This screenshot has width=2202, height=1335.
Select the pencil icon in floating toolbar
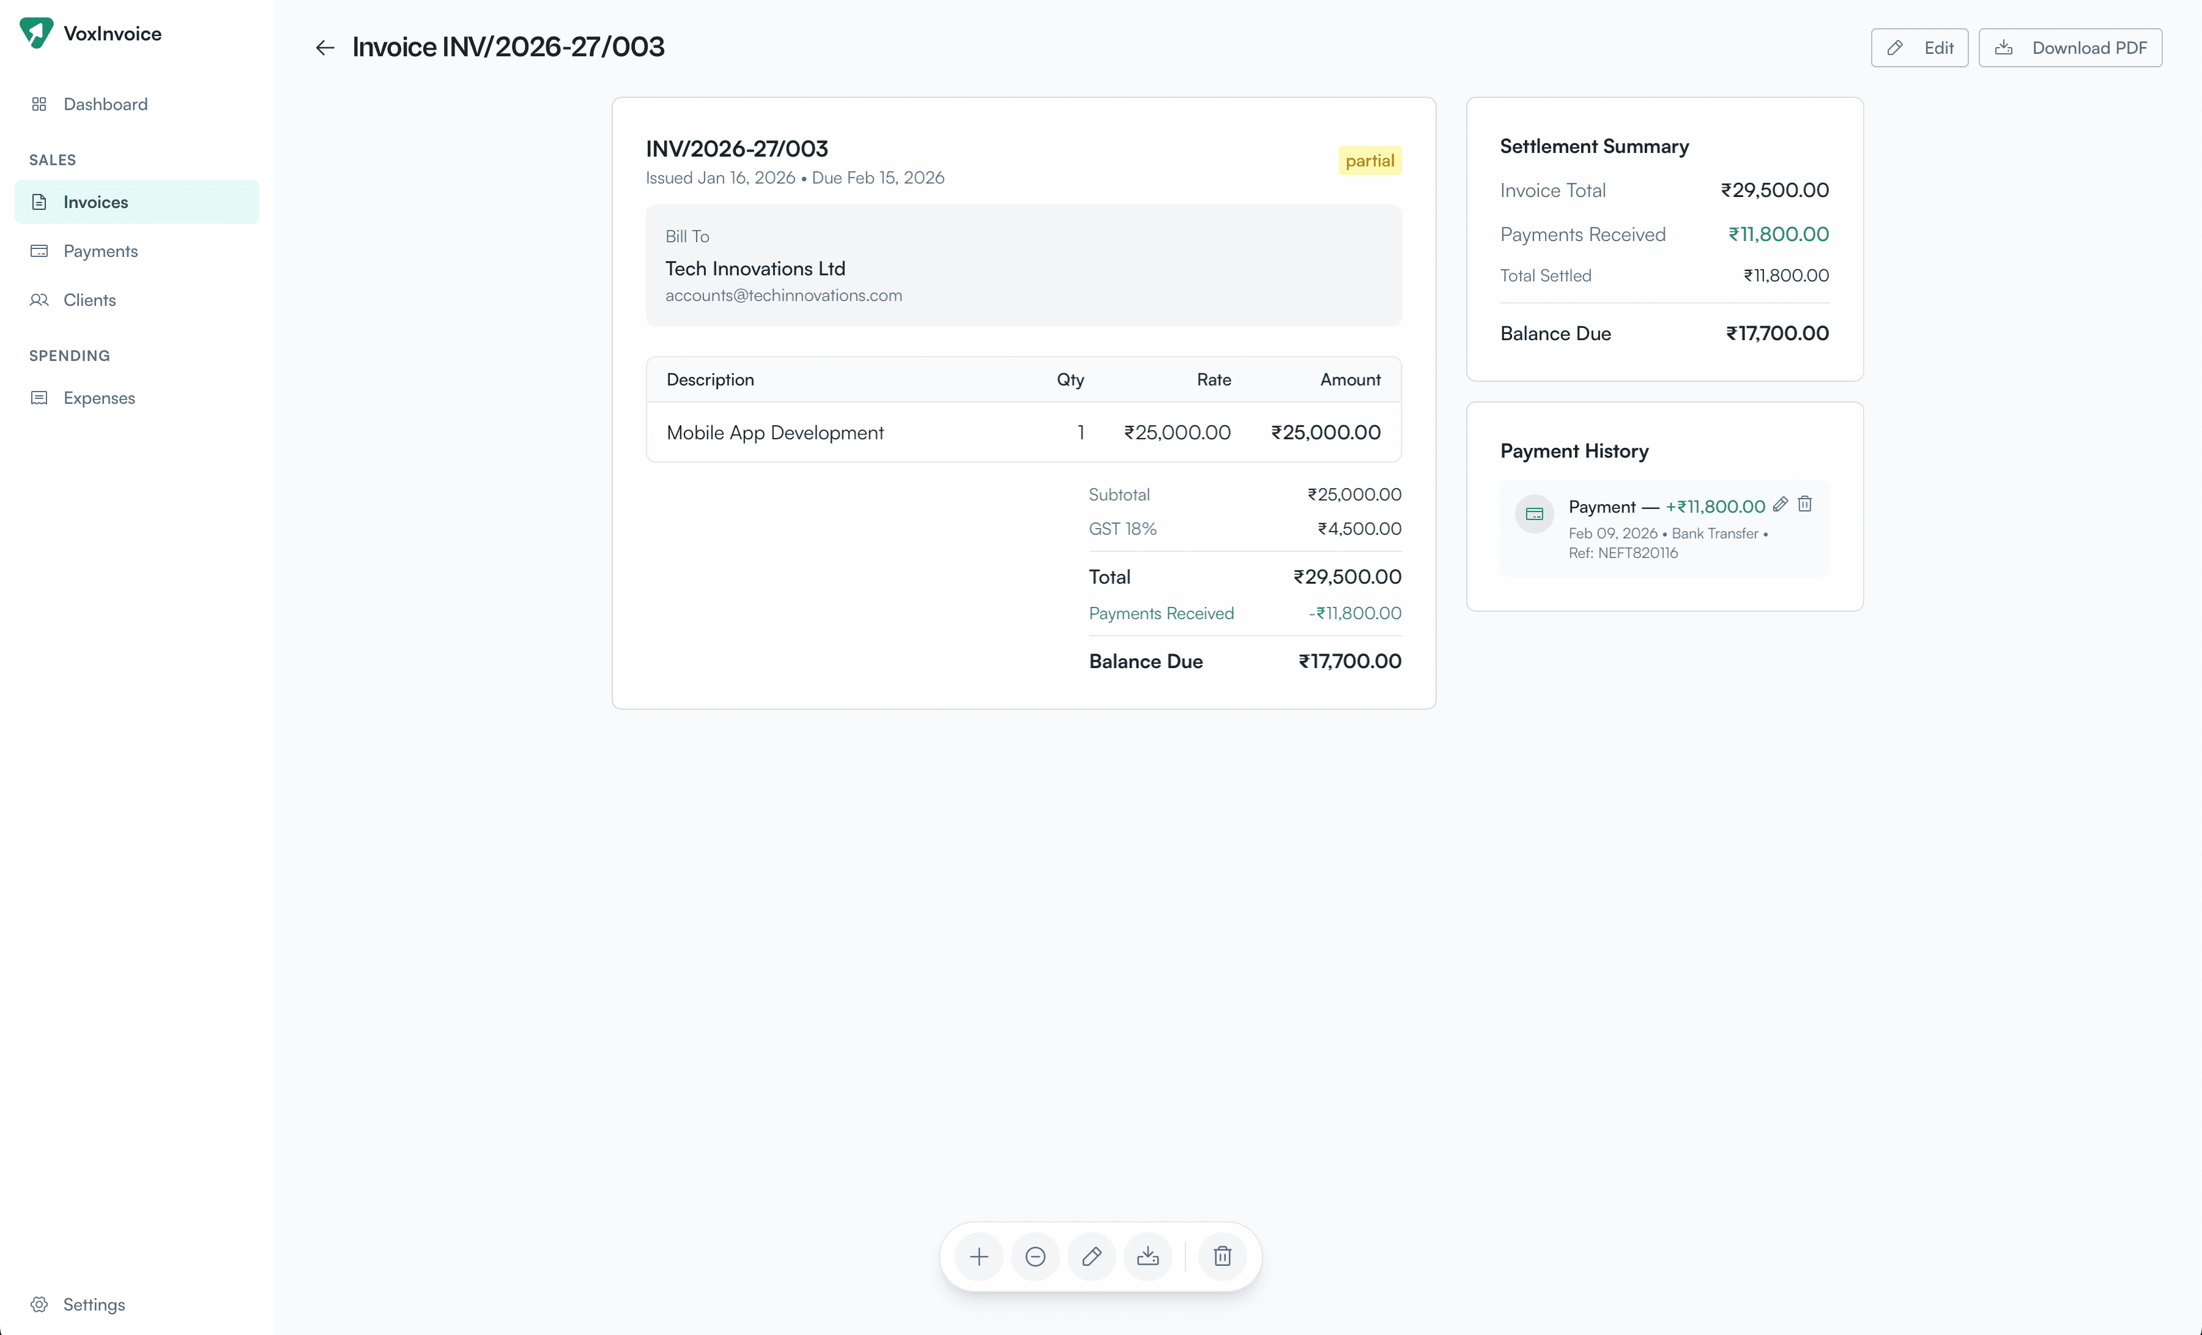pyautogui.click(x=1091, y=1256)
